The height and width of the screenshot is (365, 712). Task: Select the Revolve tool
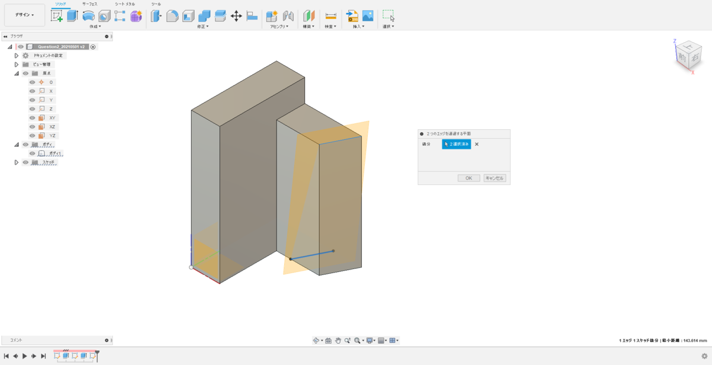click(x=88, y=16)
